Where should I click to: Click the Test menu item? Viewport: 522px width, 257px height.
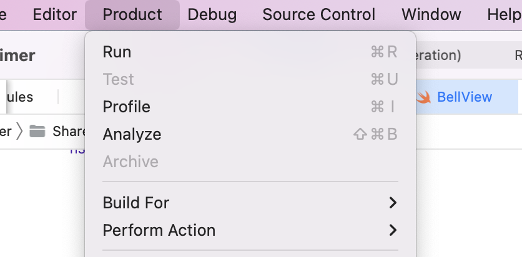pos(118,79)
